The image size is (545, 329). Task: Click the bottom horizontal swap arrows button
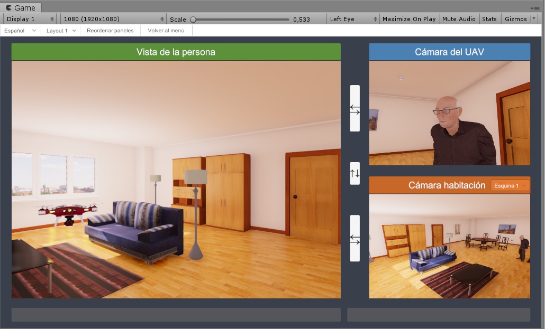click(x=355, y=238)
